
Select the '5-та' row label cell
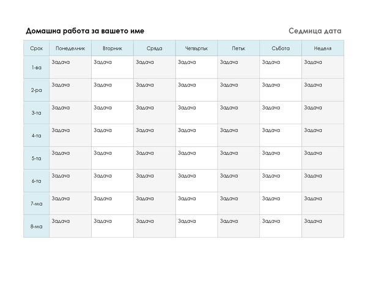36,158
